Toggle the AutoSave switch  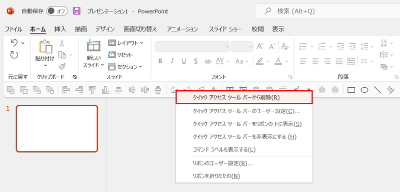57,11
